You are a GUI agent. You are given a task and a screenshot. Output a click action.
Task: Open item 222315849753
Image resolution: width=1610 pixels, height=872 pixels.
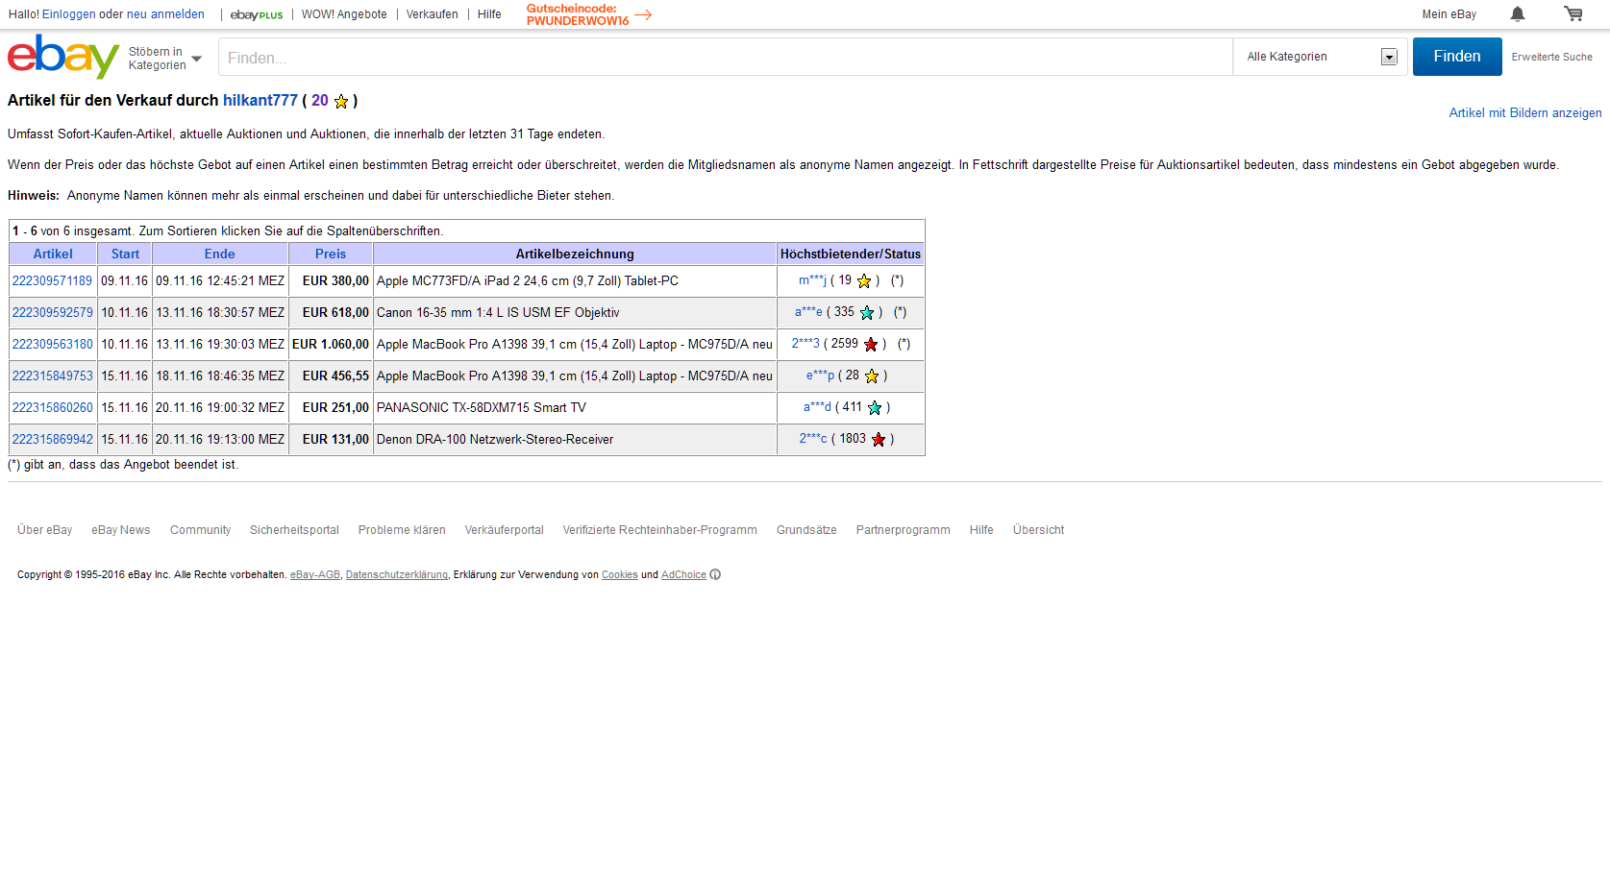tap(53, 376)
